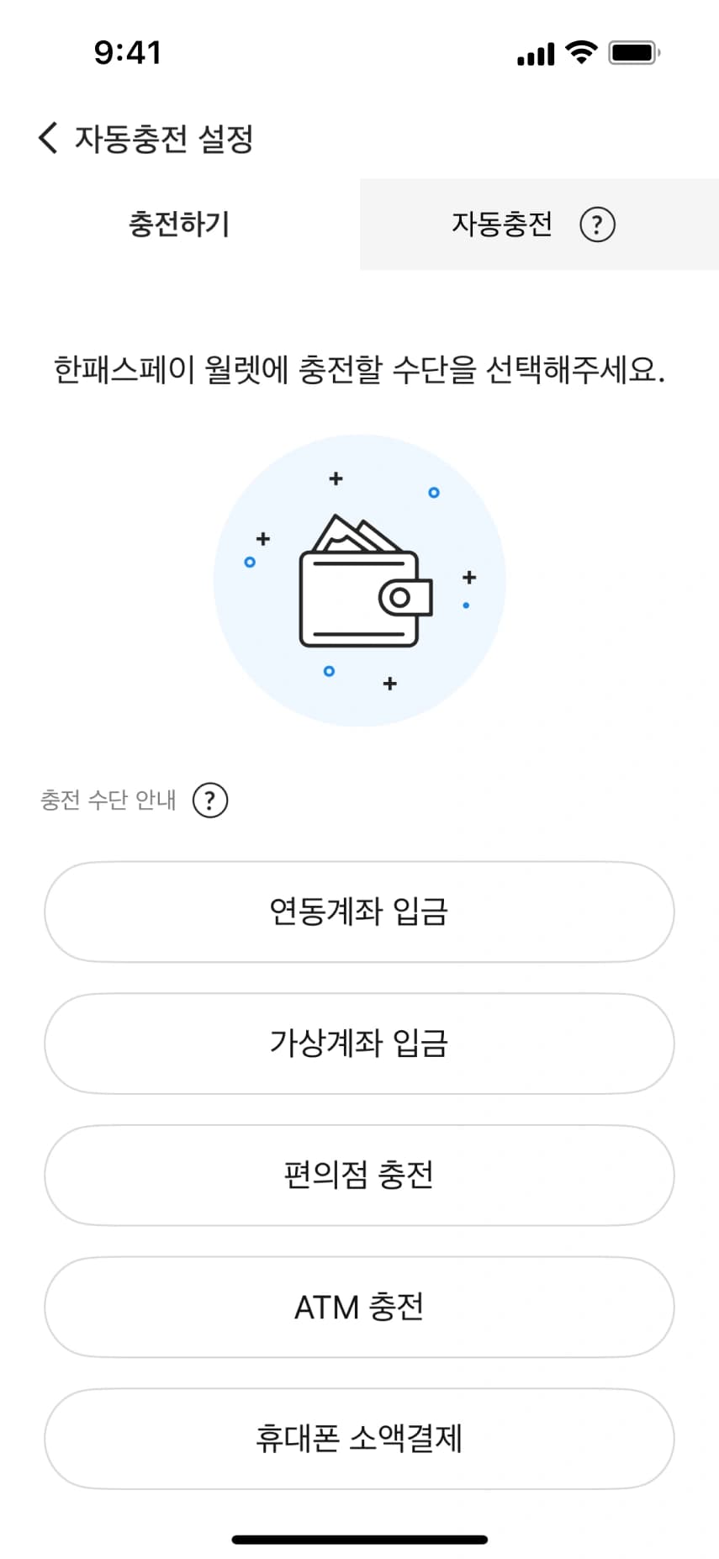Click the banknotes sticking out of wallet
This screenshot has height=1559, width=719.
355,534
